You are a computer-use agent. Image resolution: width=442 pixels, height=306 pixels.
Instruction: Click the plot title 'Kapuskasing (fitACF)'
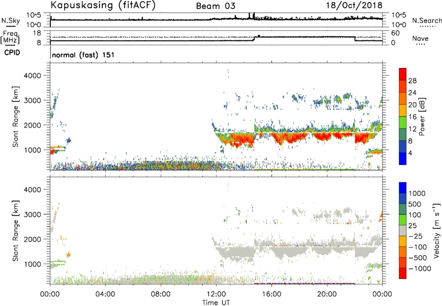click(x=103, y=5)
